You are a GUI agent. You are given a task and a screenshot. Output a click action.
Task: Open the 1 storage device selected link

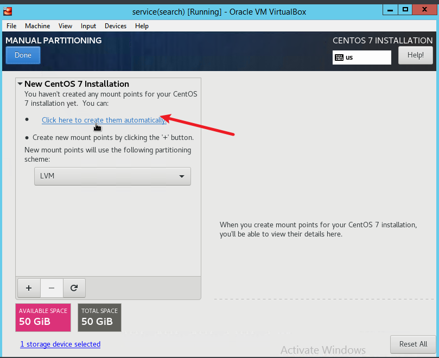[x=60, y=344]
